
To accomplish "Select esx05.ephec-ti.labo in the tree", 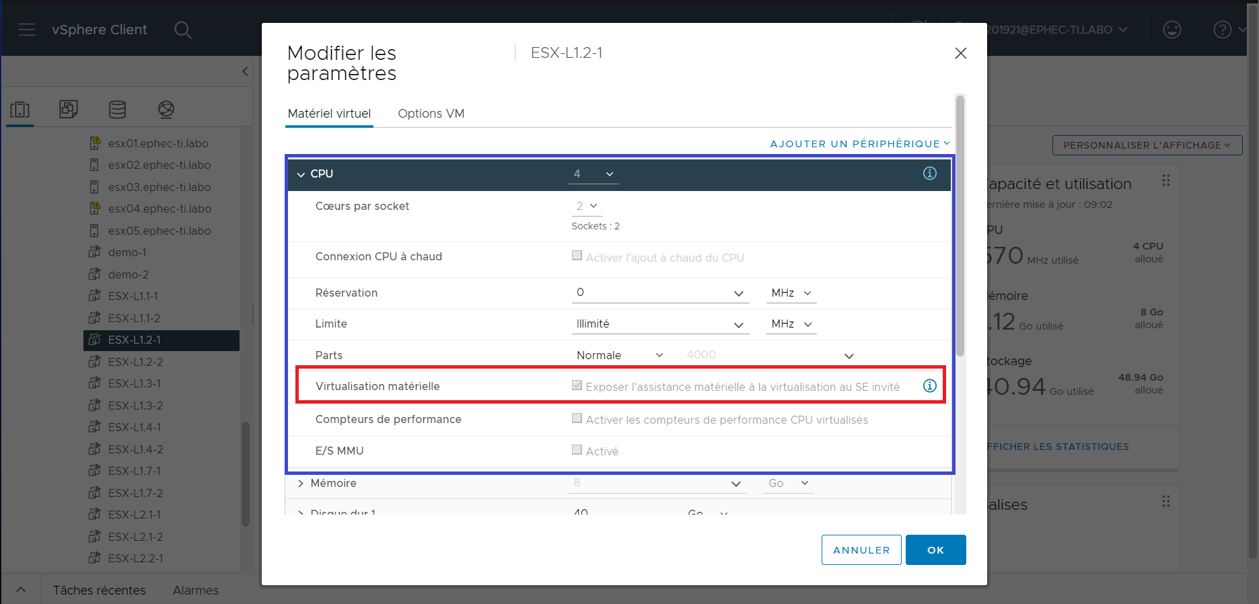I will [159, 231].
